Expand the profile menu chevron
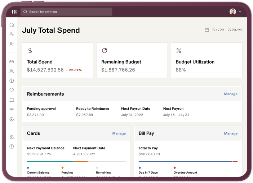 point(240,12)
